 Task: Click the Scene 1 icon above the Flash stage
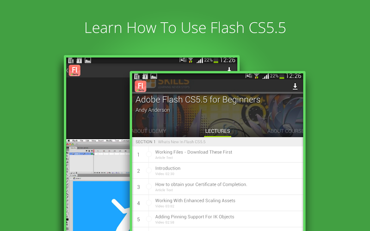point(74,178)
